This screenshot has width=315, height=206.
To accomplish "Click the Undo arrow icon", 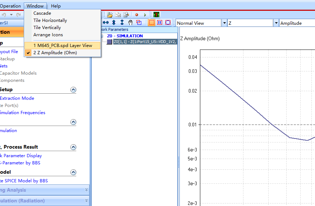I will tap(4, 15).
